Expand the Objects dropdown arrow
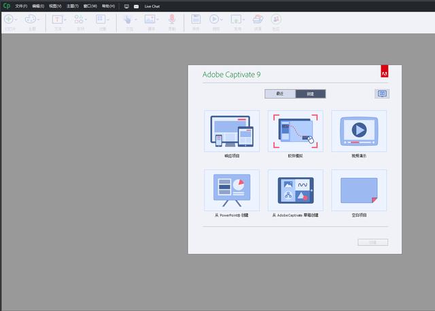435x311 pixels. [108, 20]
